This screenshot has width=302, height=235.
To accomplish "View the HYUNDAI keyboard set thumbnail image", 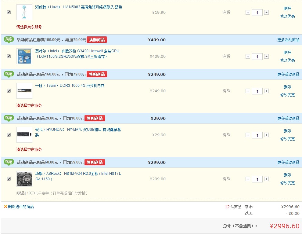I will point(24,135).
